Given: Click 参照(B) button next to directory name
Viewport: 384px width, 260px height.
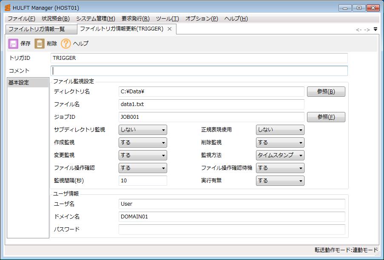Looking at the screenshot, I should pyautogui.click(x=326, y=92).
